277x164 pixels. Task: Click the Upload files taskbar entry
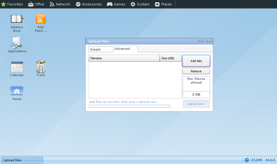coord(22,160)
